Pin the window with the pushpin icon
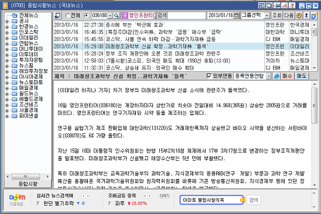The width and height of the screenshot is (321, 214). point(277,5)
